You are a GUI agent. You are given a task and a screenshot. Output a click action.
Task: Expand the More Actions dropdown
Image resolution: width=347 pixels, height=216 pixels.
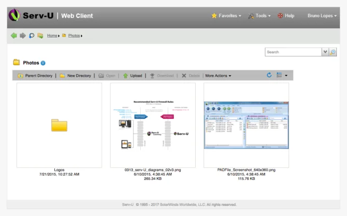pos(218,76)
